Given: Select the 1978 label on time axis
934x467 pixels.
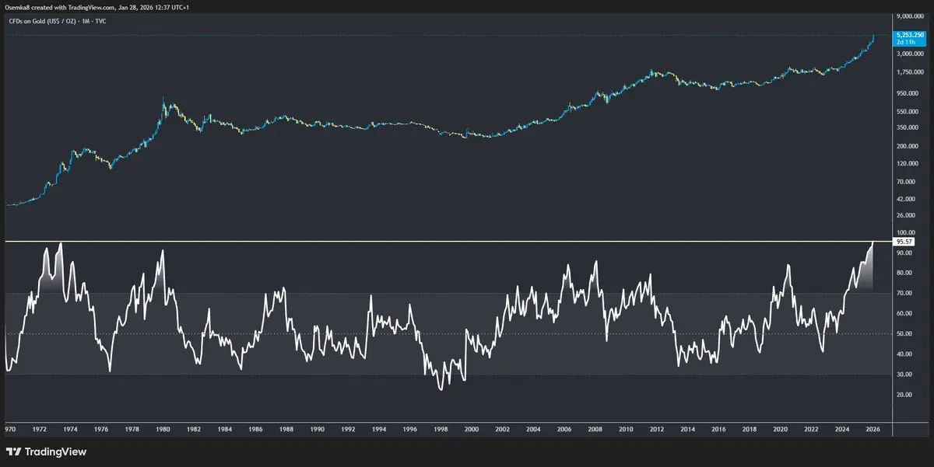Looking at the screenshot, I should (132, 428).
